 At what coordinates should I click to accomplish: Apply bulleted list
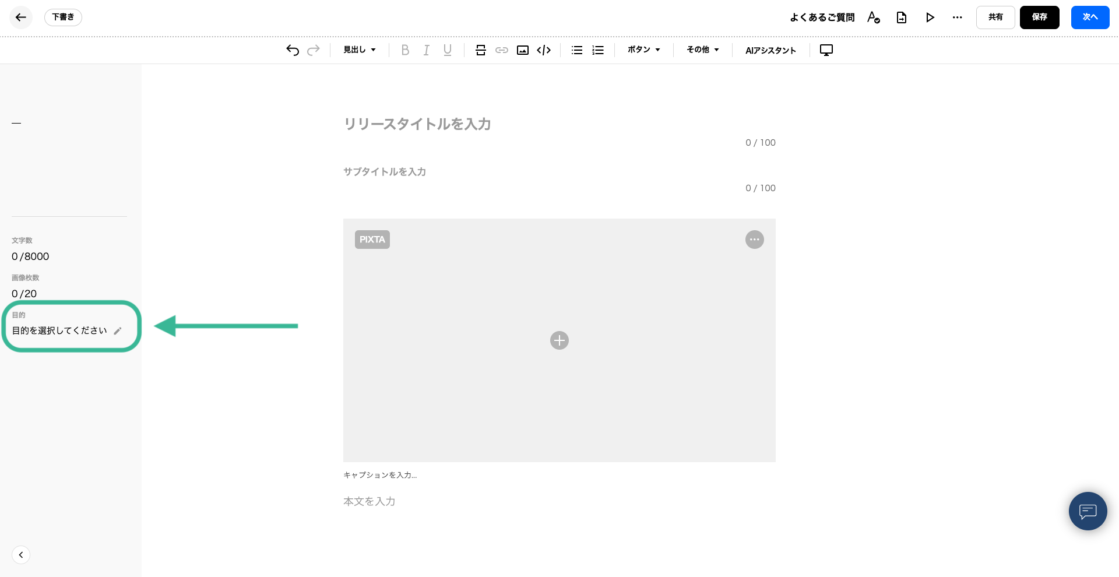(577, 50)
